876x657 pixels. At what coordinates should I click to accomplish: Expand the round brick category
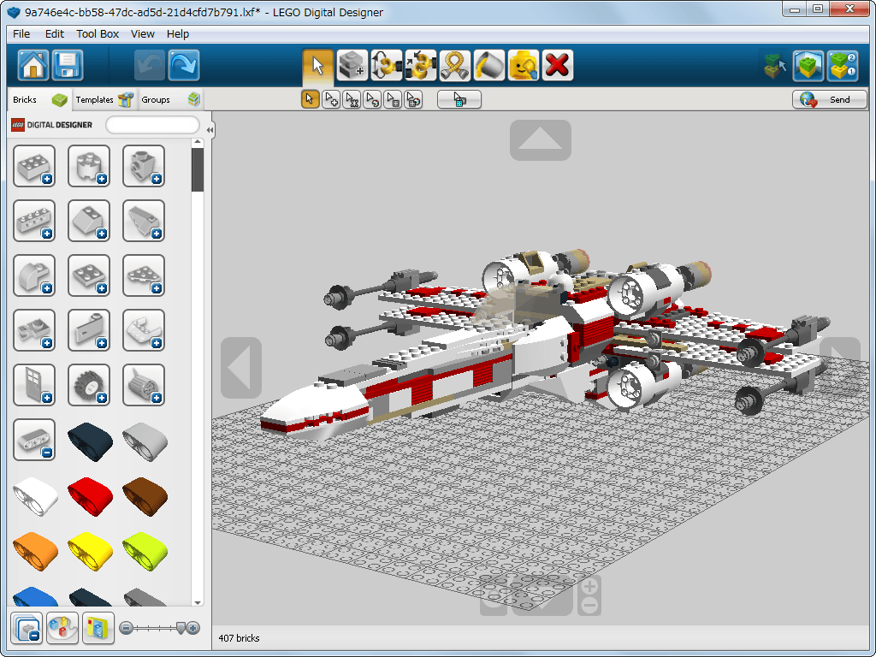pyautogui.click(x=89, y=166)
